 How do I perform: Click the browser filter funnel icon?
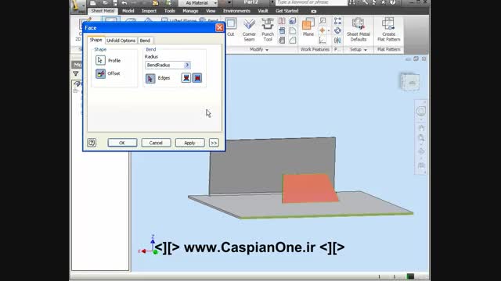pyautogui.click(x=76, y=74)
